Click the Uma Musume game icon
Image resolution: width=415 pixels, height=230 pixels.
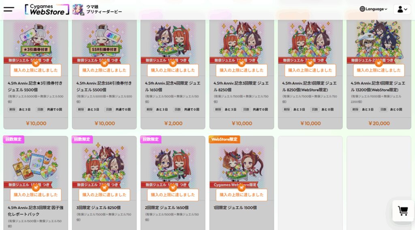(x=78, y=10)
